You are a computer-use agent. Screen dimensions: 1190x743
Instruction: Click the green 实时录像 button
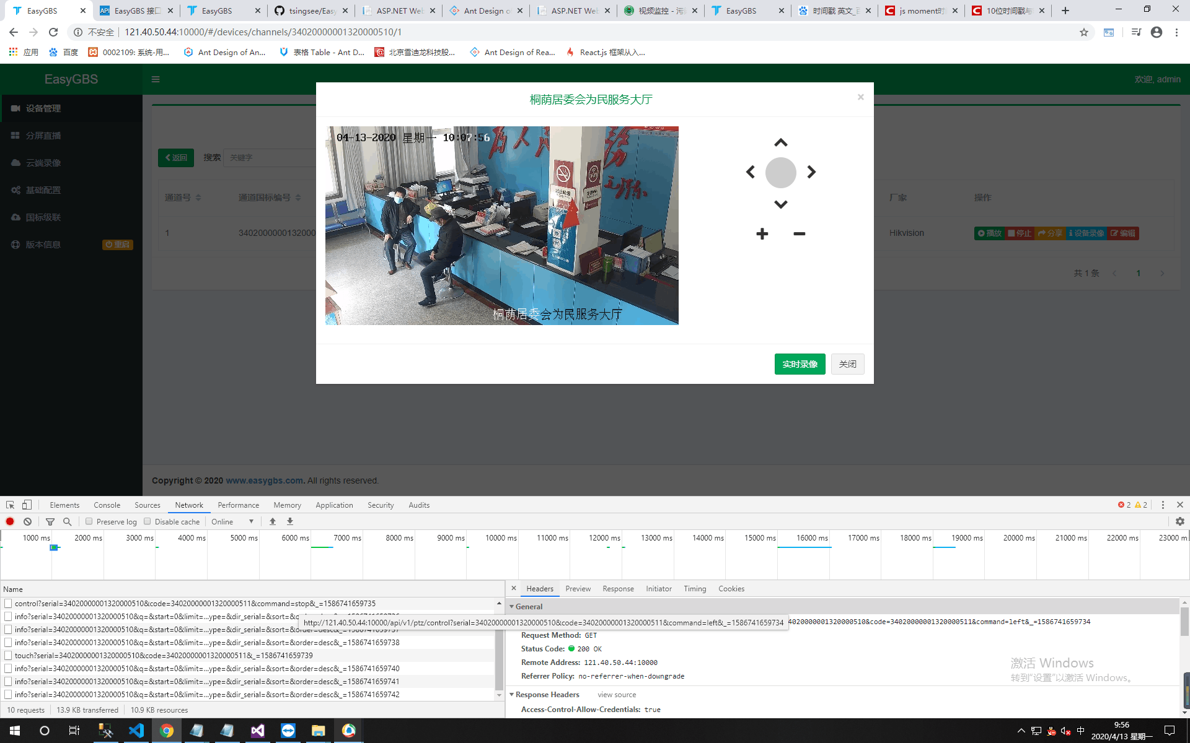click(x=800, y=364)
